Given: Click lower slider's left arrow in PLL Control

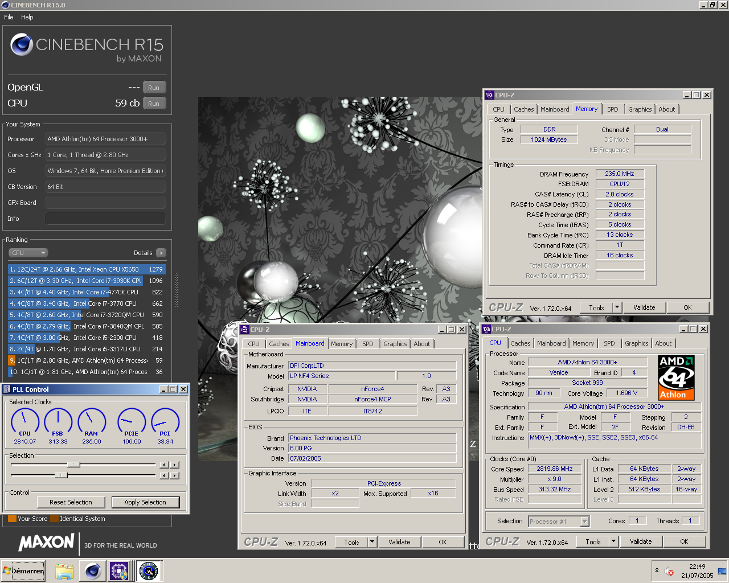Looking at the screenshot, I should click(164, 475).
